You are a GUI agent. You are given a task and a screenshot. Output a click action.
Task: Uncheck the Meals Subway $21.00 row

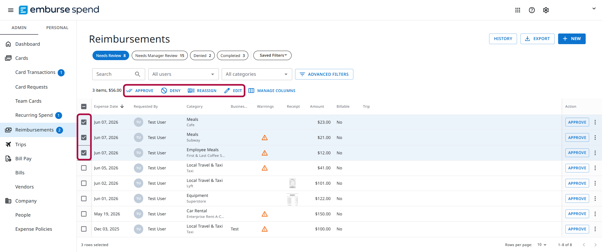pos(84,137)
